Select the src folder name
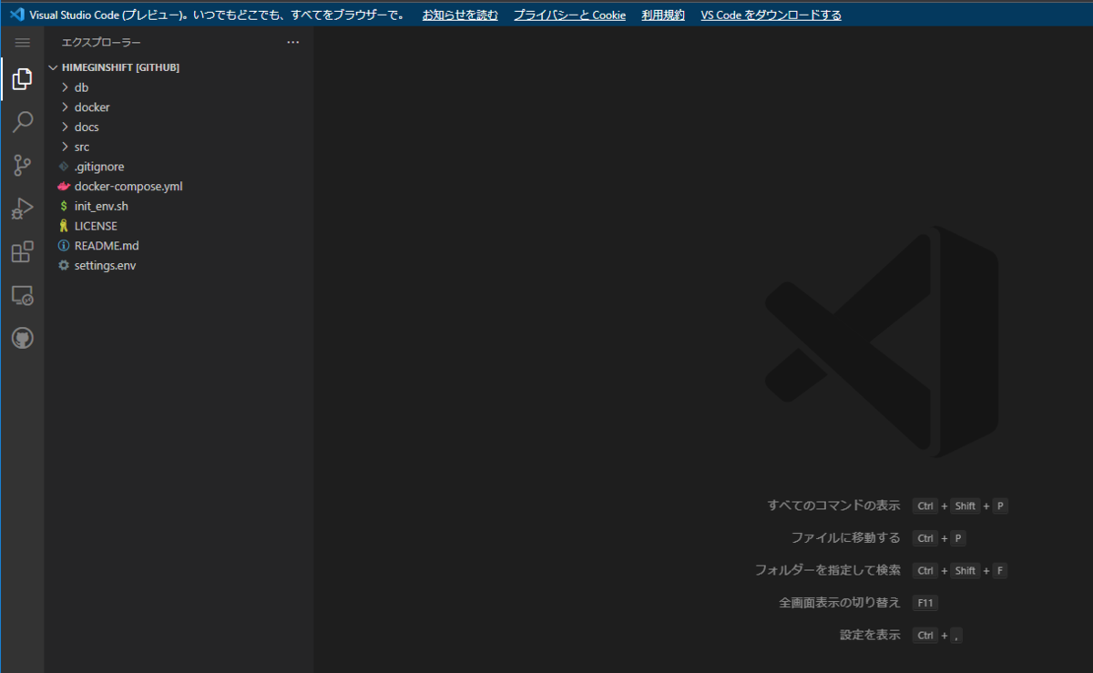The image size is (1093, 673). 82,147
